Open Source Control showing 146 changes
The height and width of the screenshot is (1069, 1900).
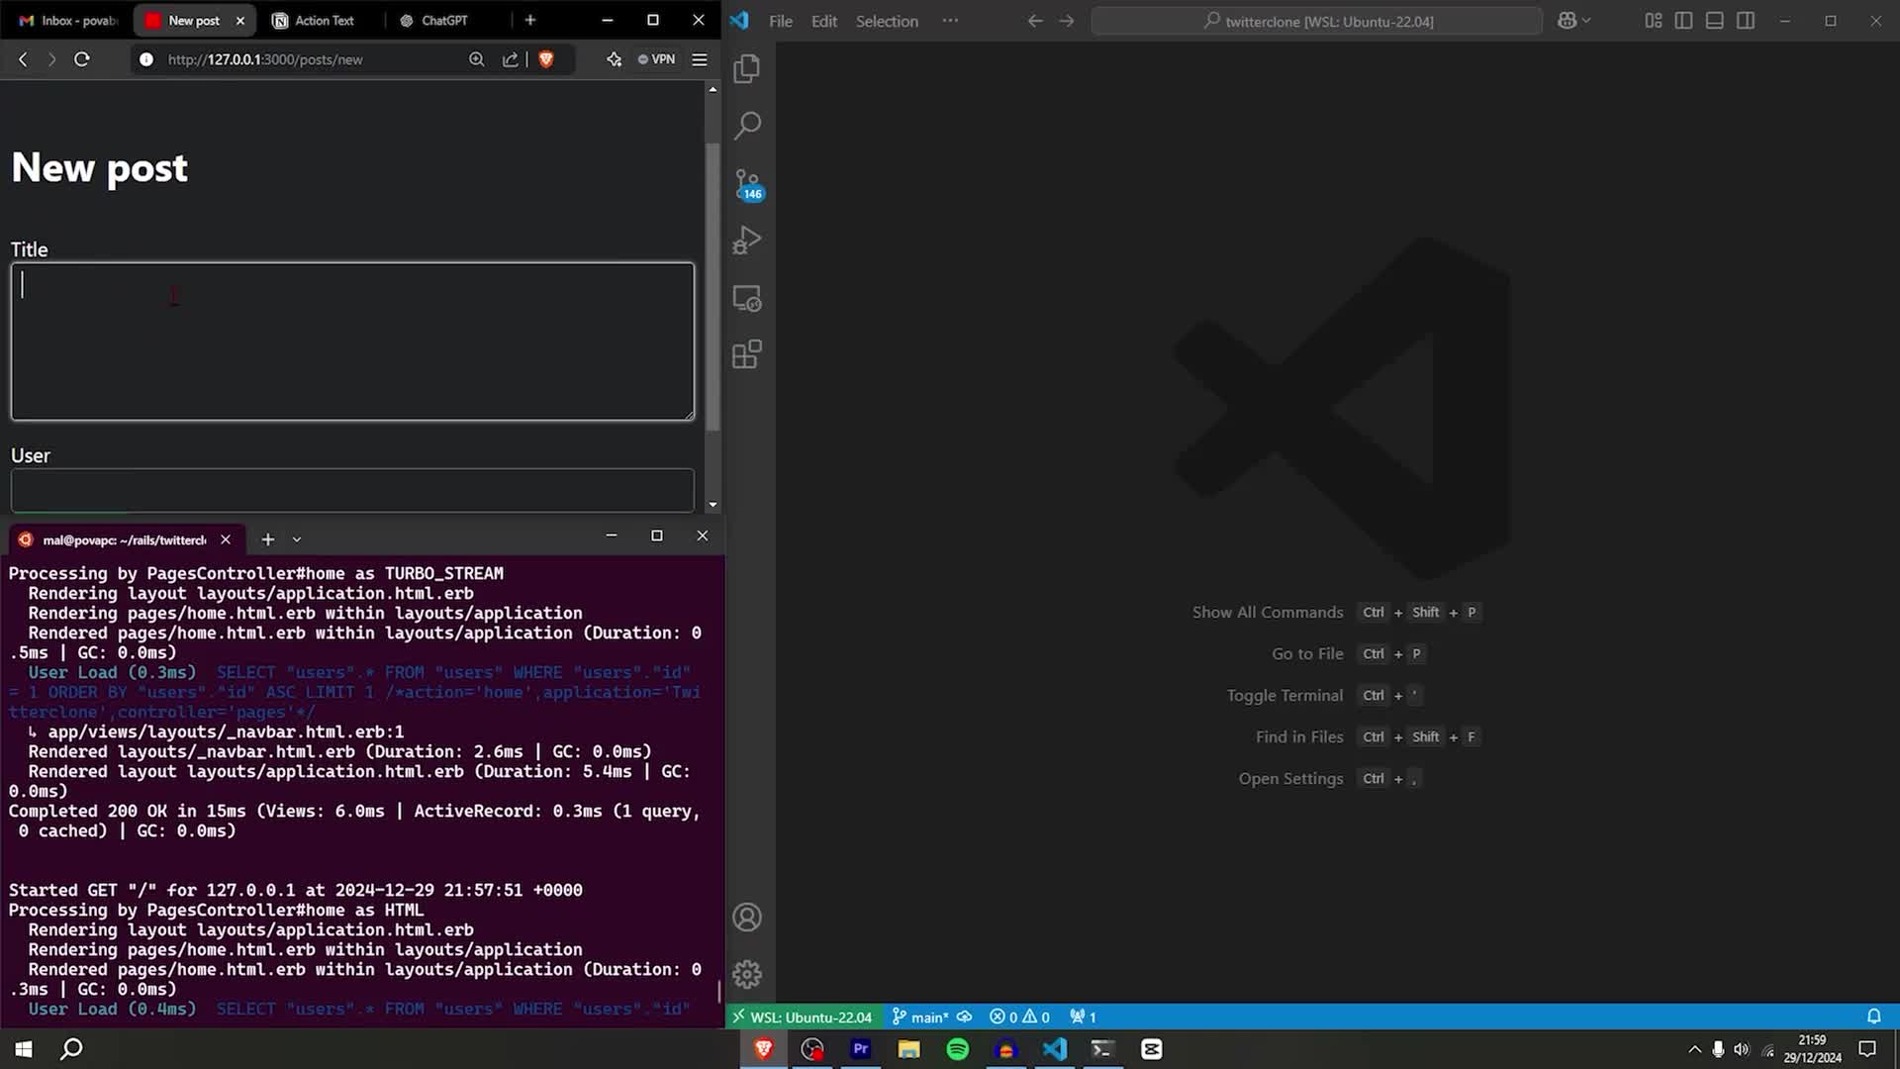(747, 181)
